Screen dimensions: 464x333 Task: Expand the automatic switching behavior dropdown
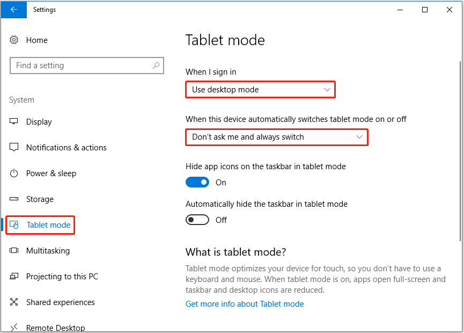coord(276,137)
